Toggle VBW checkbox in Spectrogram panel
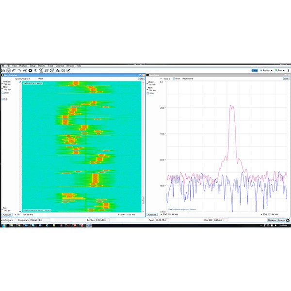The image size is (291, 291). tap(3, 93)
